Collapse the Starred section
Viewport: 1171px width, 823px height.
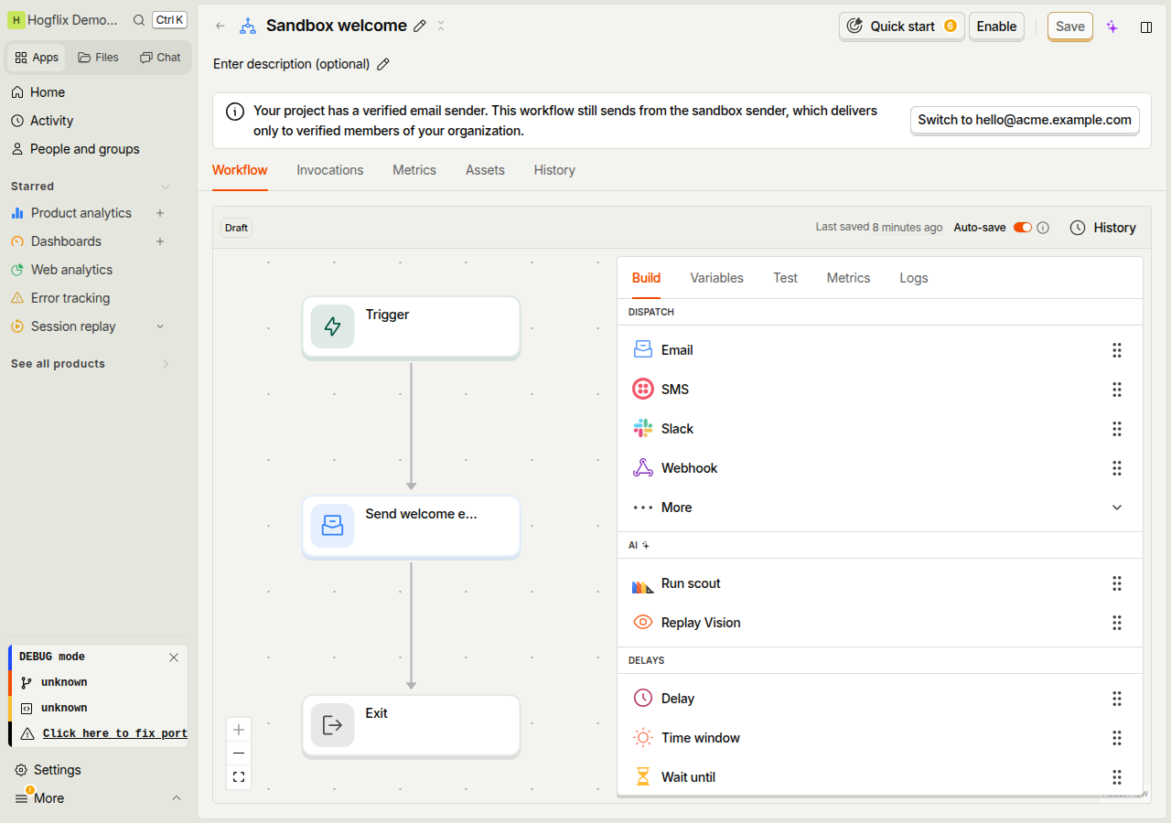tap(166, 187)
